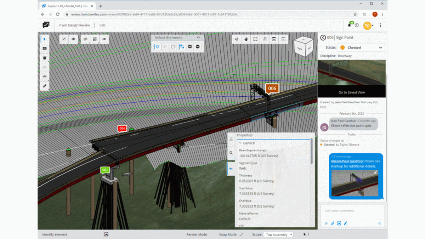Attach a file using the paperclip icon

333,223
